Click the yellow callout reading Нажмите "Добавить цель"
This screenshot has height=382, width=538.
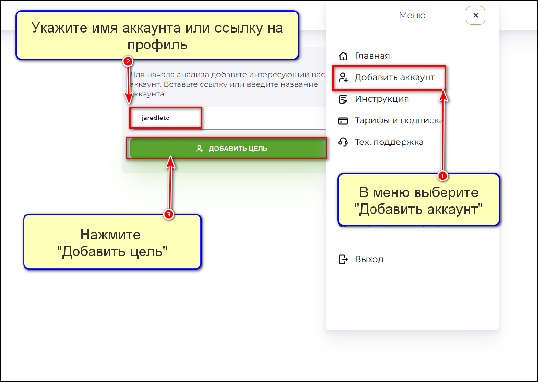point(112,242)
